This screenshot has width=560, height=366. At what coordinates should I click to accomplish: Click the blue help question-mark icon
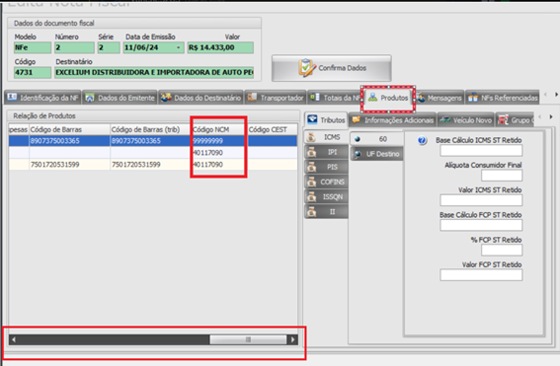coord(422,140)
